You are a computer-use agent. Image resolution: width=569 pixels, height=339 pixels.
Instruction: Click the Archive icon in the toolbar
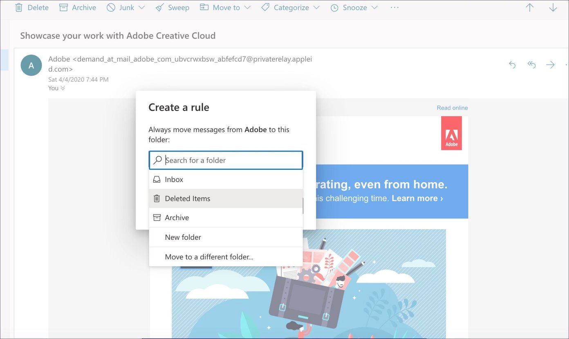[64, 7]
